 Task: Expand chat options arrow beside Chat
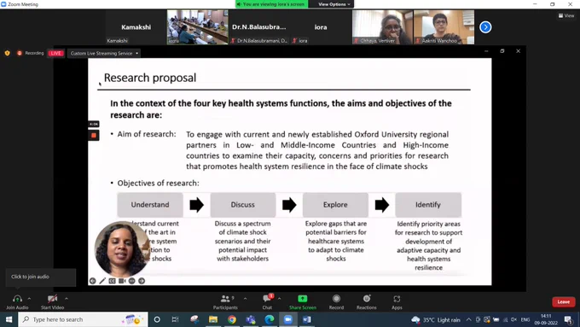point(279,299)
